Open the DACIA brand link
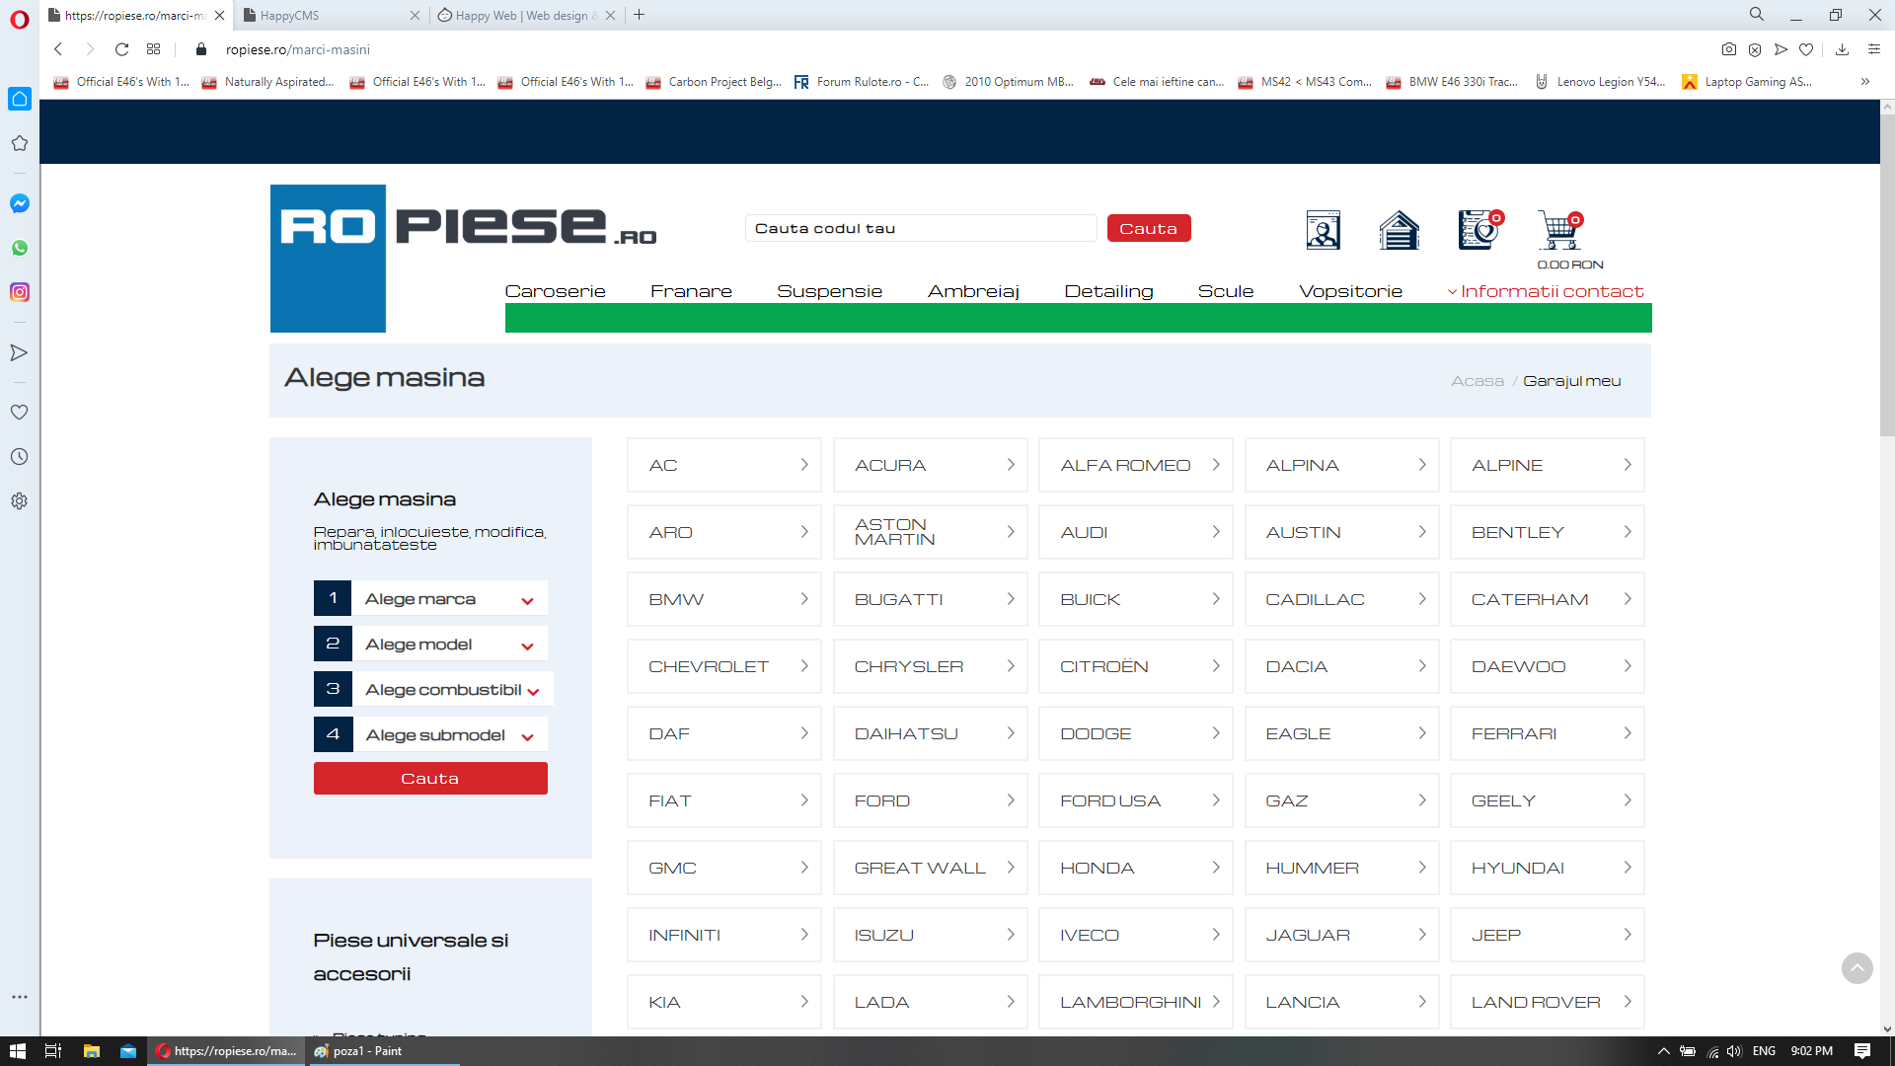This screenshot has width=1895, height=1066. [1341, 666]
